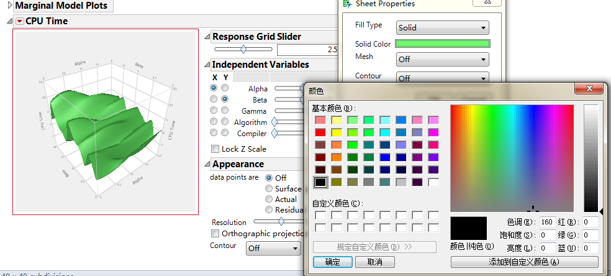The width and height of the screenshot is (611, 276).
Task: Click the response grid value field 2.5
Action: click(307, 50)
